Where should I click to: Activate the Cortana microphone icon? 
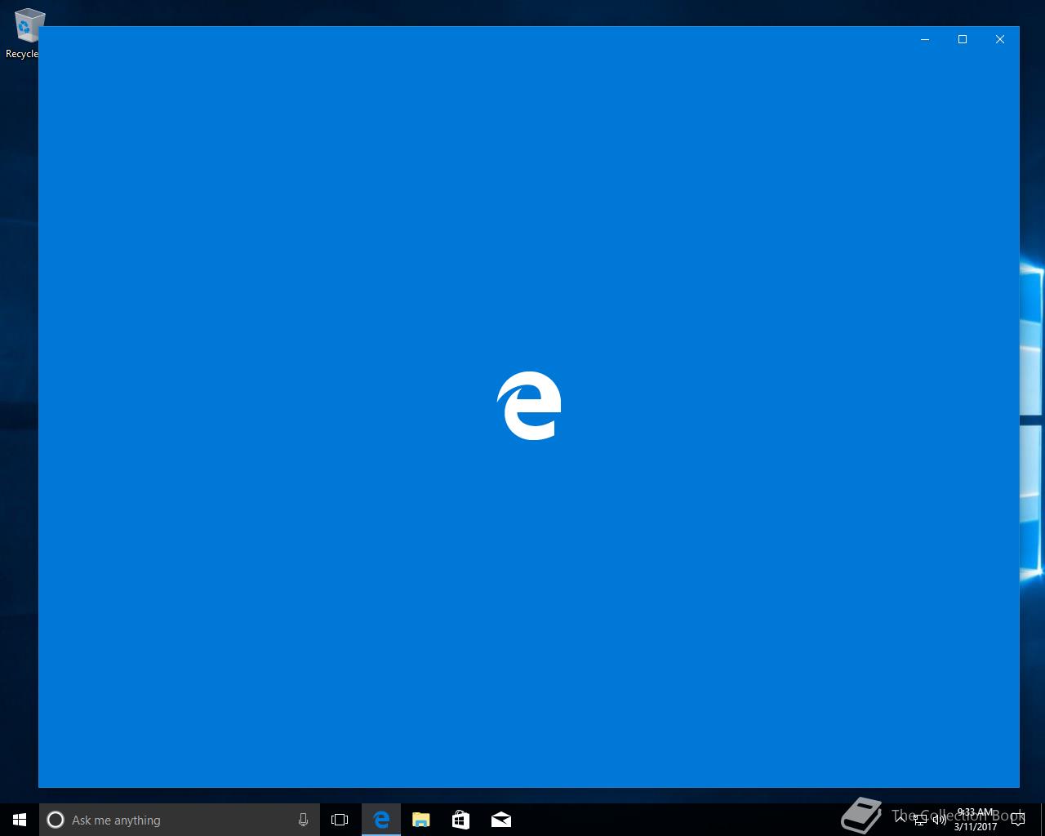point(303,820)
